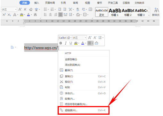Open 段落(P) from context menu

84,99
